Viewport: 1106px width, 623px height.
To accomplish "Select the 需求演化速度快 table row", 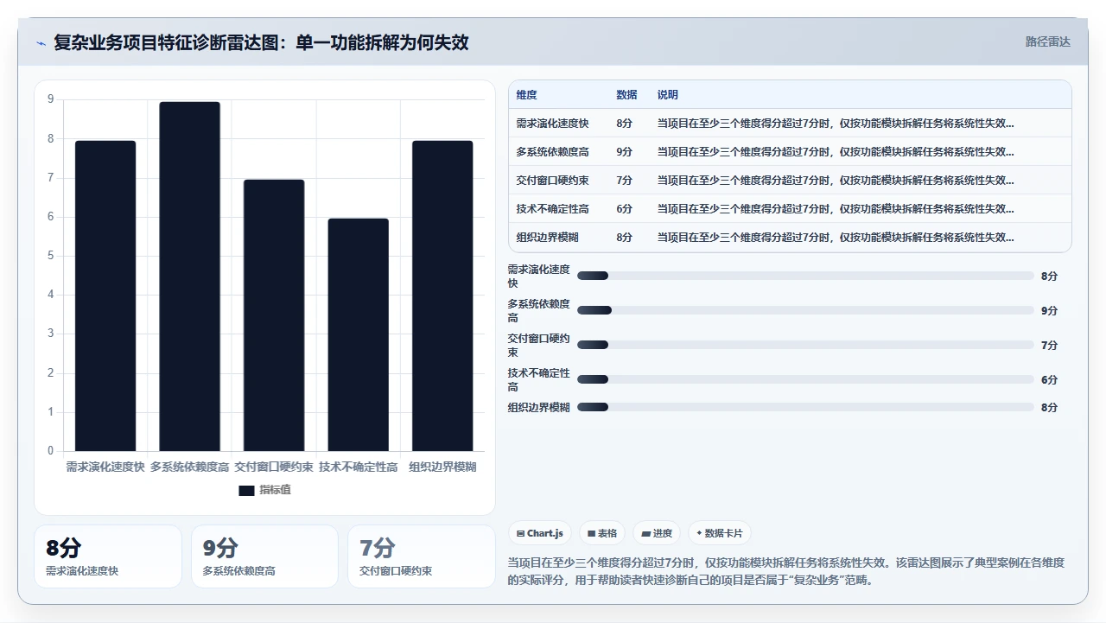I will (x=790, y=123).
